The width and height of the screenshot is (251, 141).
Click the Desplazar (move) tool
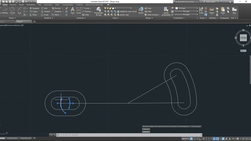coord(35,8)
